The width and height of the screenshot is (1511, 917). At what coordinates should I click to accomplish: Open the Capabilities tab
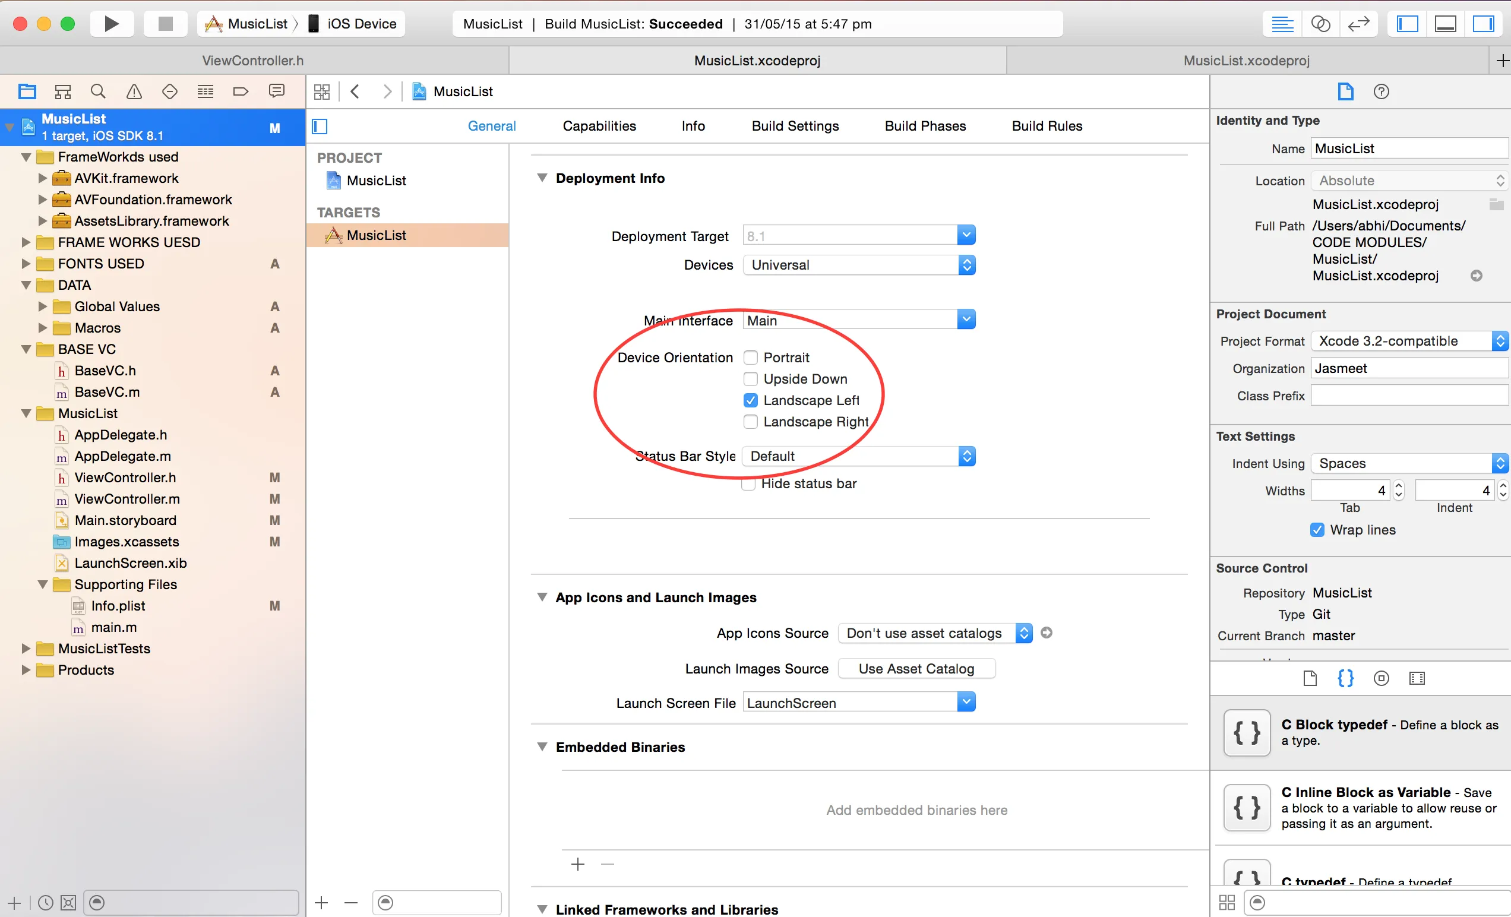pos(599,126)
